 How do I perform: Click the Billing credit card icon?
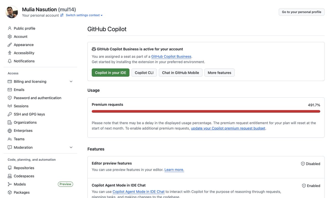[x=10, y=81]
